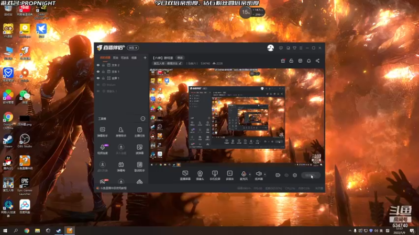Open the 弹幕助手 tool
Screen dimensions: 419x235
pyautogui.click(x=102, y=132)
